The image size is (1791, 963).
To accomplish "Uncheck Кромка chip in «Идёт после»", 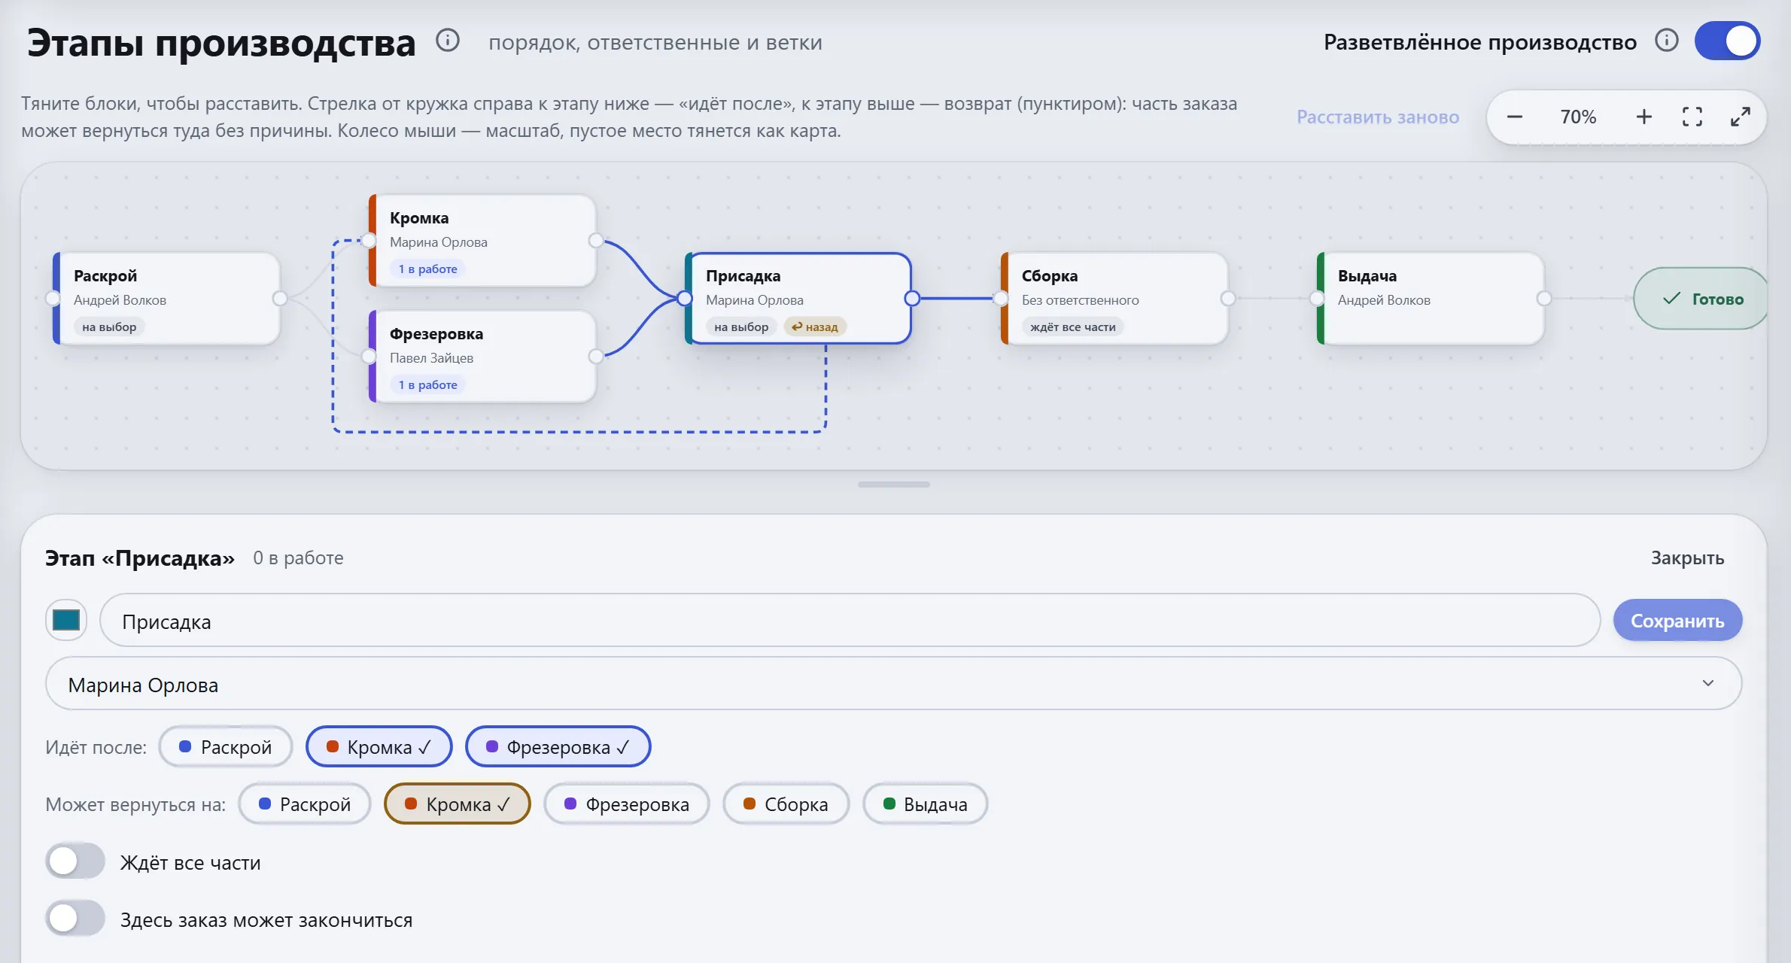I will [x=379, y=746].
